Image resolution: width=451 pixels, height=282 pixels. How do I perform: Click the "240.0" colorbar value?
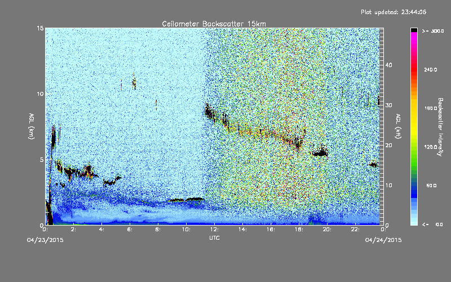431,70
